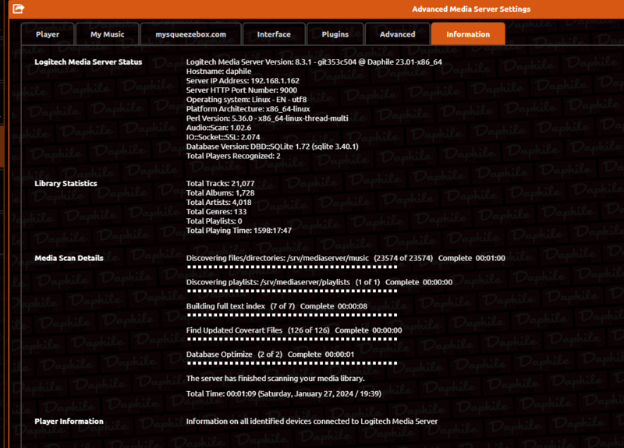Click the exit icon in top-left corner

coord(19,9)
